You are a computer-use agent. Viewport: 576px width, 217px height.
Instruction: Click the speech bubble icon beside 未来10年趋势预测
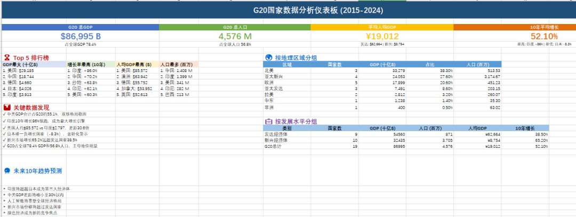coord(7,171)
